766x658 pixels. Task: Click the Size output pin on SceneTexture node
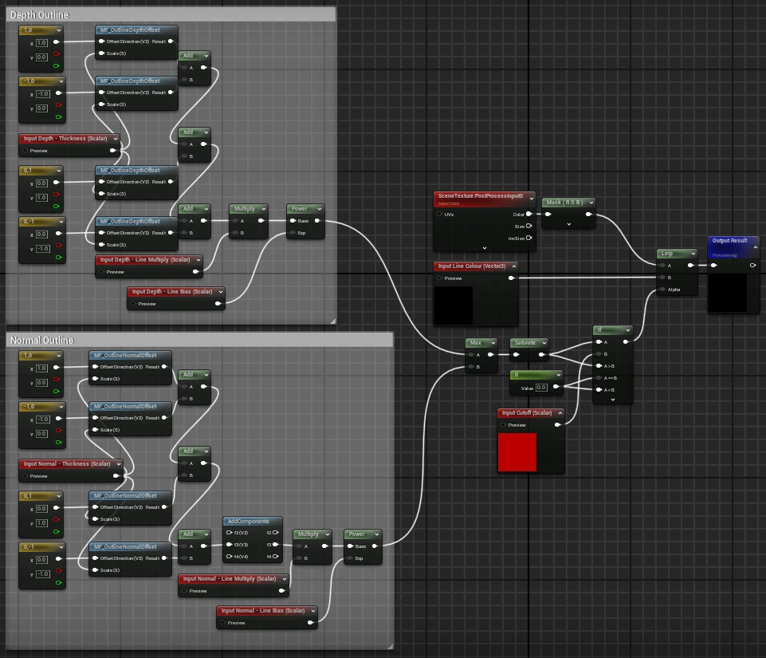tap(529, 226)
